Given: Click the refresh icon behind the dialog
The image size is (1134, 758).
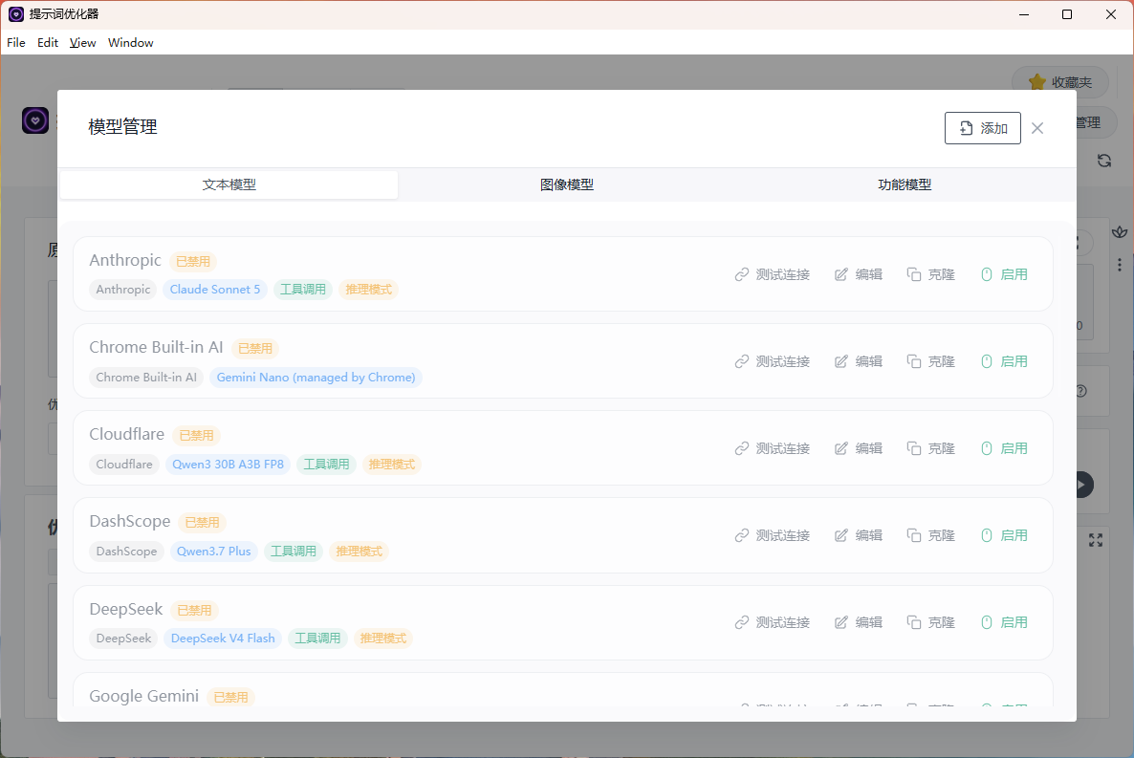Looking at the screenshot, I should point(1104,161).
